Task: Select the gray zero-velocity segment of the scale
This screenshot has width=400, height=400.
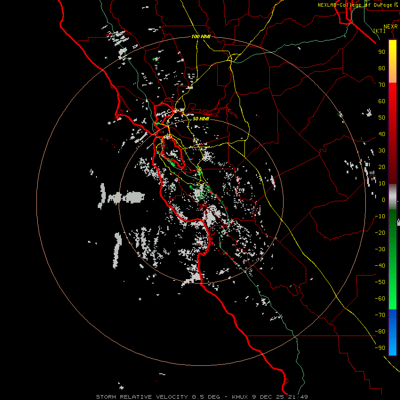Action: pos(392,197)
